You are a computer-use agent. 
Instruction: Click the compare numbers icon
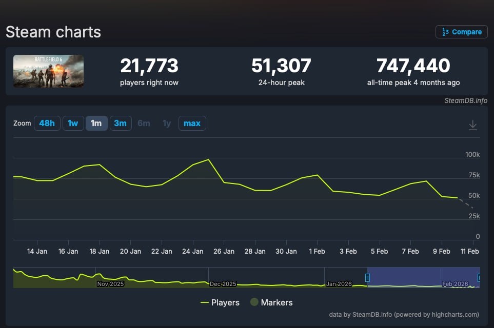pos(445,32)
